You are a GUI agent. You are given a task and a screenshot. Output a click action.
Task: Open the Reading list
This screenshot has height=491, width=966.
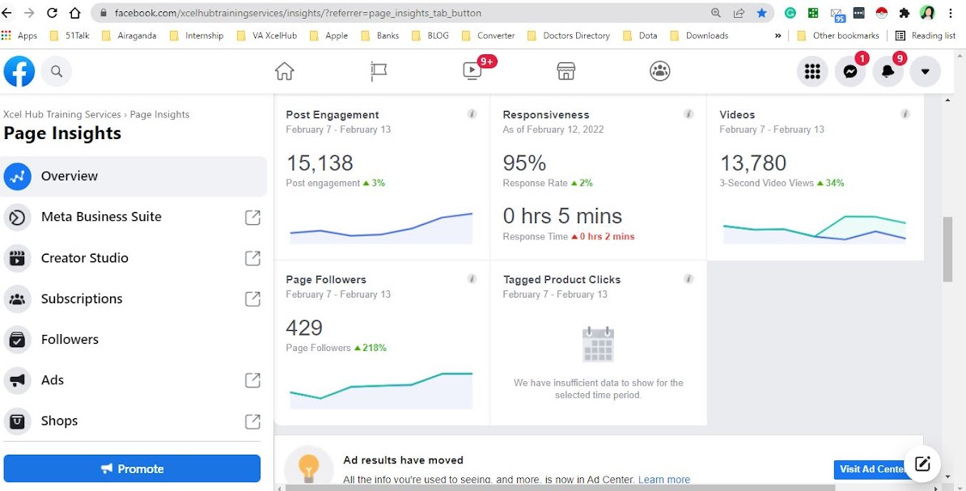[926, 36]
